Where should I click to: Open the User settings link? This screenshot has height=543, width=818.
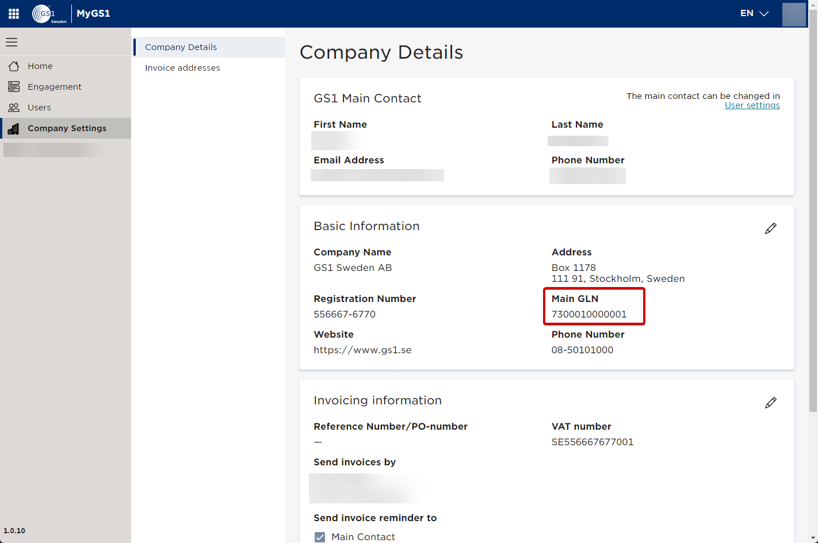[752, 105]
